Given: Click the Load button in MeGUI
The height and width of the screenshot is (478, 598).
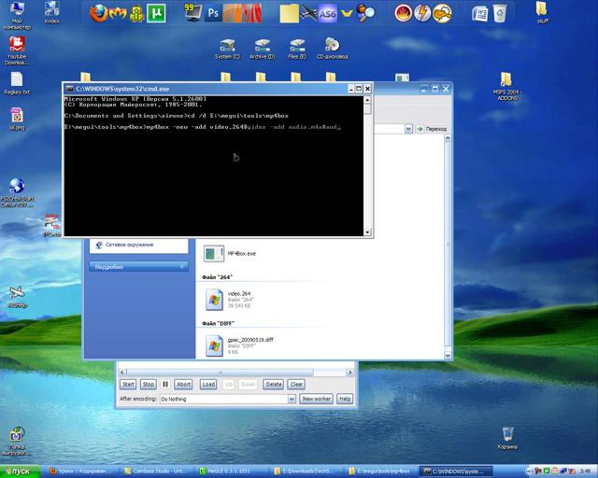Looking at the screenshot, I should click(208, 385).
